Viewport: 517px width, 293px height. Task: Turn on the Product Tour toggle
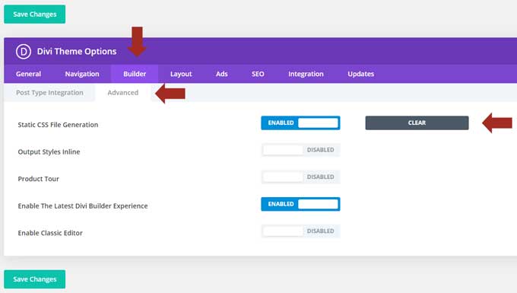coord(300,177)
